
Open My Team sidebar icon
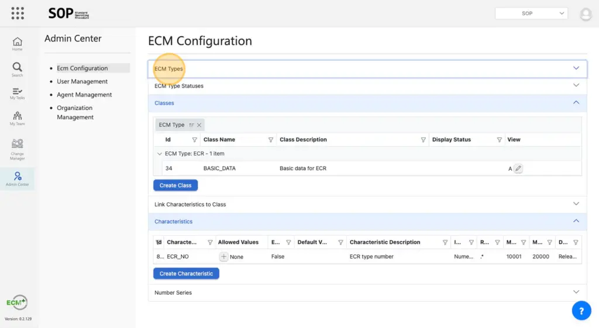tap(18, 119)
